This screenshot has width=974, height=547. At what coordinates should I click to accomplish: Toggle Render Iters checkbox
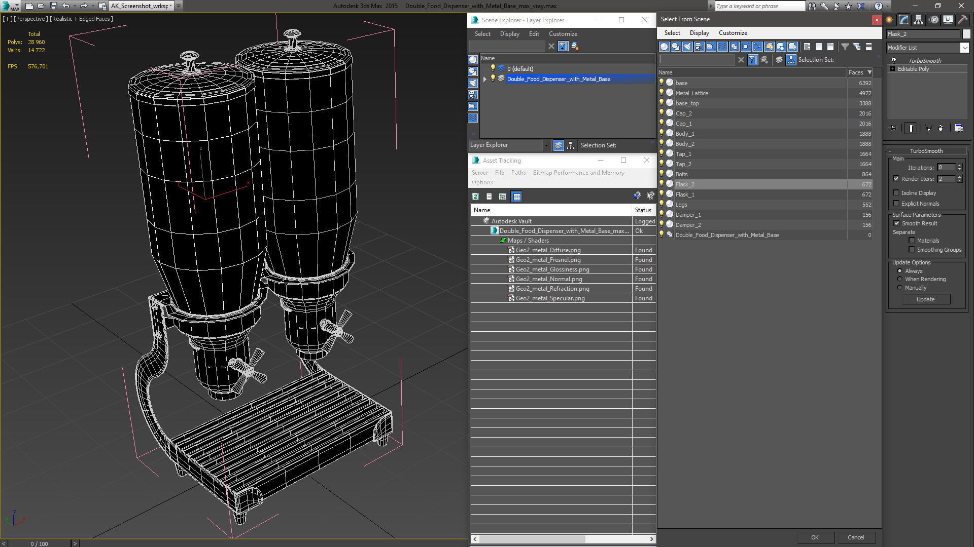[x=896, y=179]
